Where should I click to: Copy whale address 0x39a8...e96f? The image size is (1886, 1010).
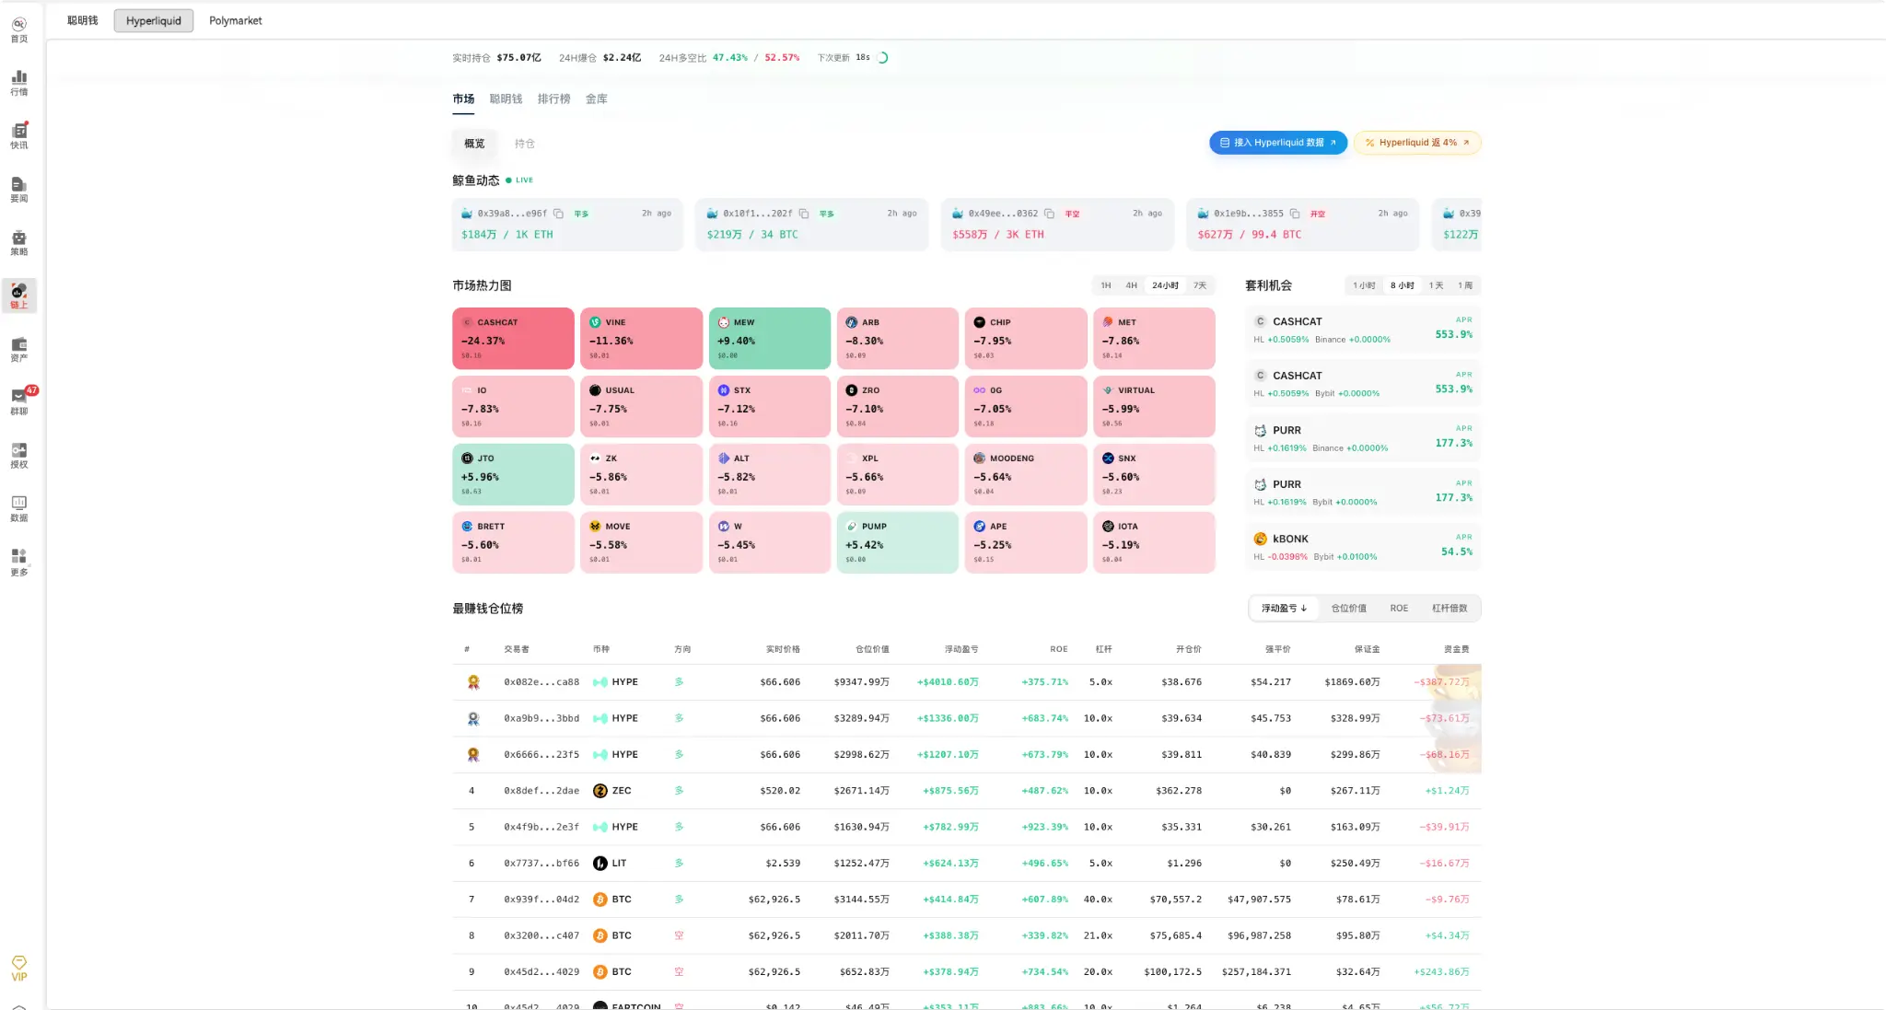tap(558, 214)
